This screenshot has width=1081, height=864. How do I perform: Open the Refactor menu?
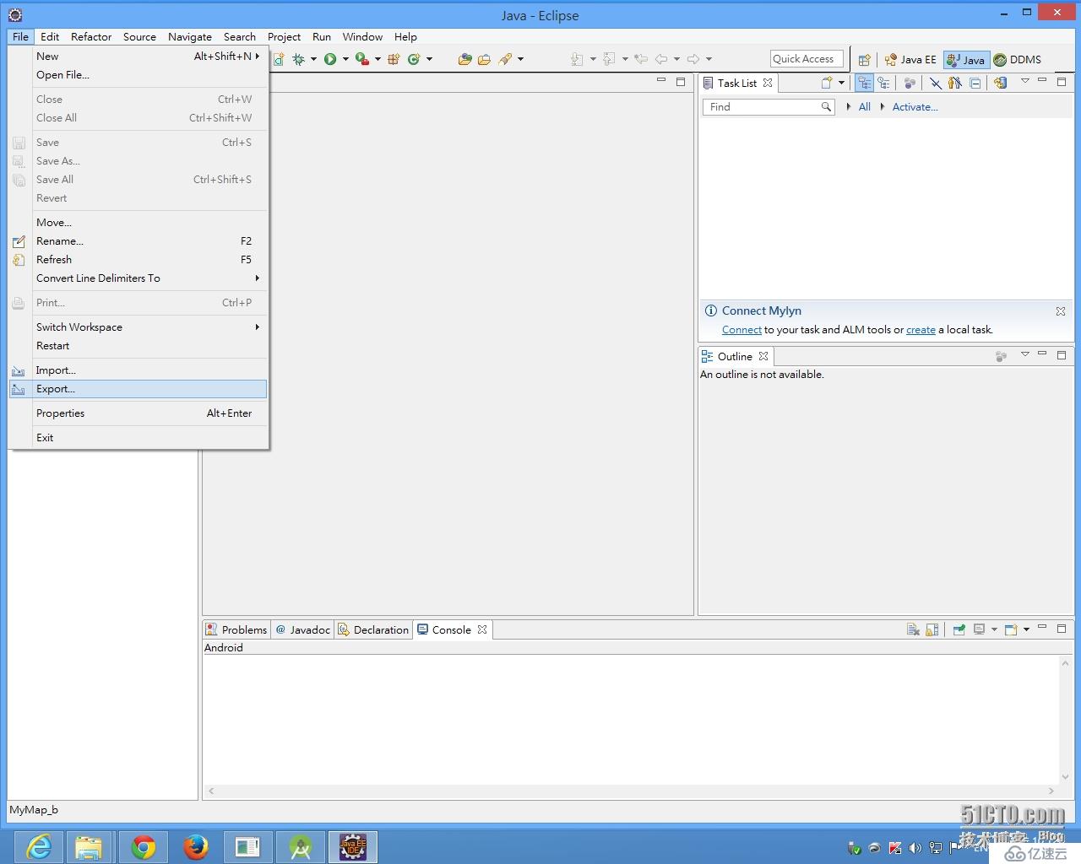tap(91, 37)
